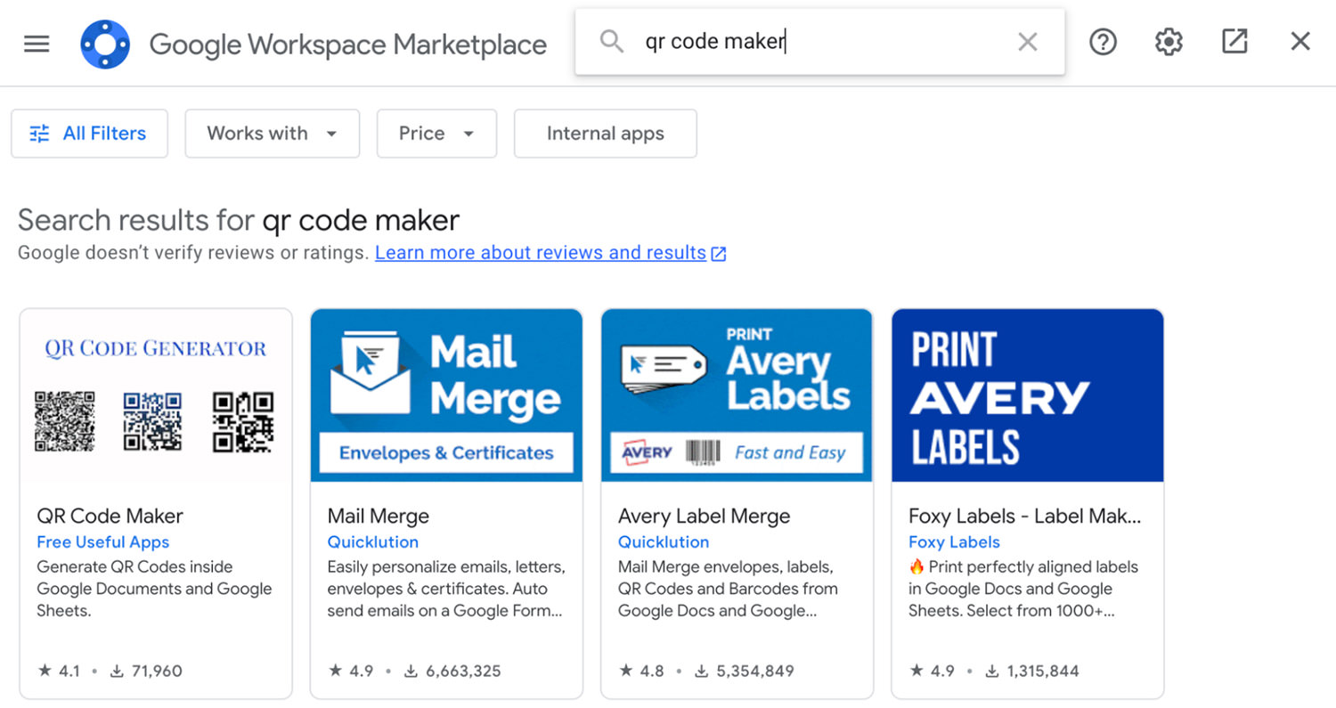The width and height of the screenshot is (1336, 708).
Task: Click the 5,354,849 download count
Action: [754, 671]
